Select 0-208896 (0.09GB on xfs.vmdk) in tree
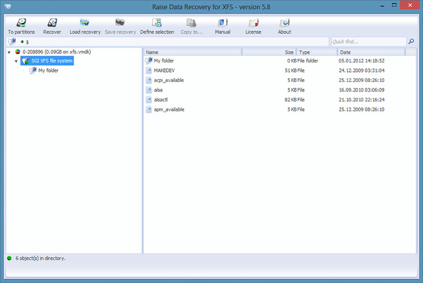 (57, 52)
